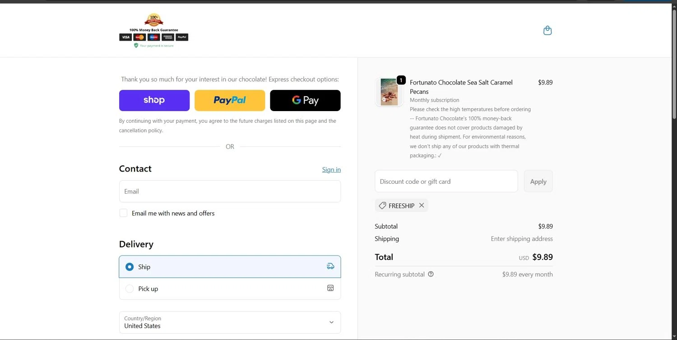Choose PayPal express checkout
This screenshot has width=677, height=340.
(x=230, y=100)
